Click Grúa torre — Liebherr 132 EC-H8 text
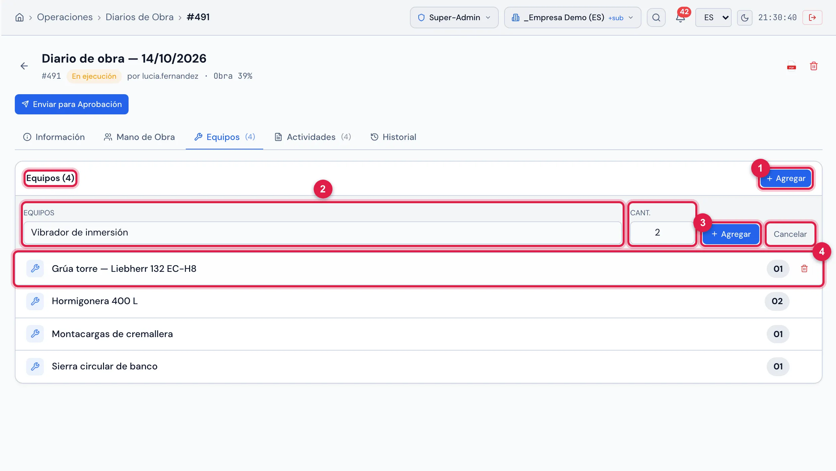 tap(124, 268)
